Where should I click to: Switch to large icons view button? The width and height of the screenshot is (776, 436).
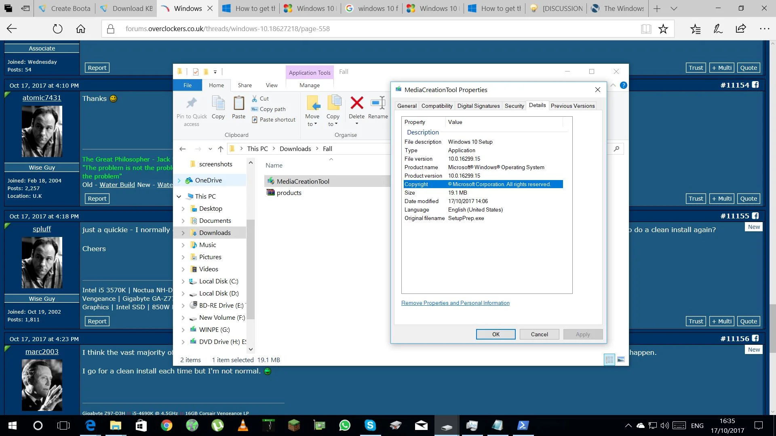click(x=621, y=360)
